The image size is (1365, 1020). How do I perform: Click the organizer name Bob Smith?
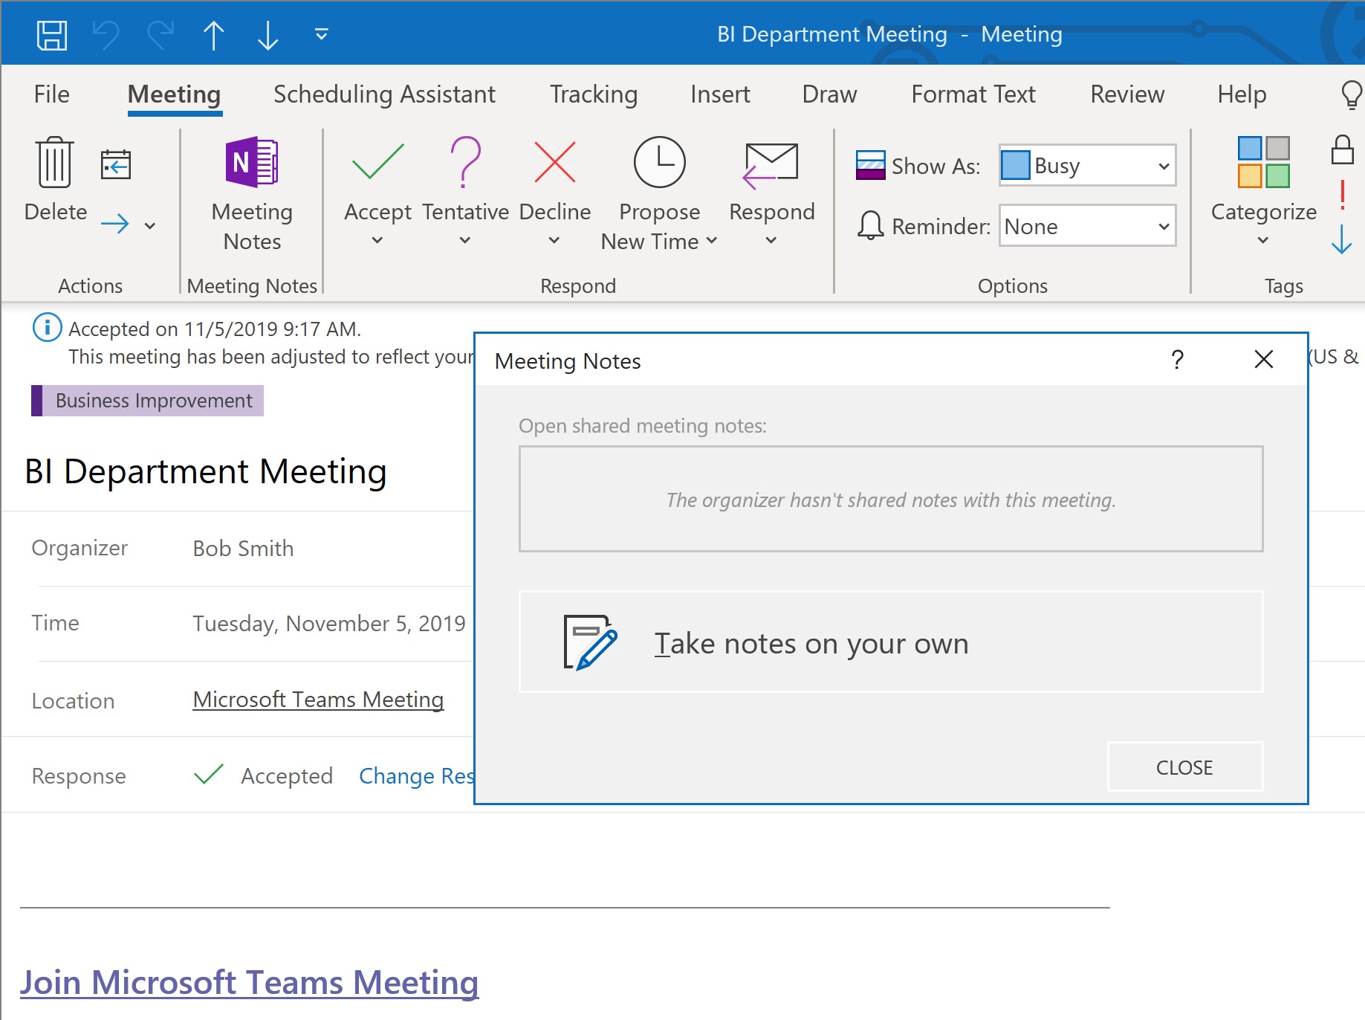[243, 549]
